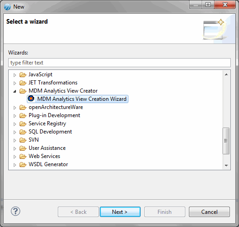Click the wizard list scroll down arrow
The width and height of the screenshot is (239, 227).
226,165
